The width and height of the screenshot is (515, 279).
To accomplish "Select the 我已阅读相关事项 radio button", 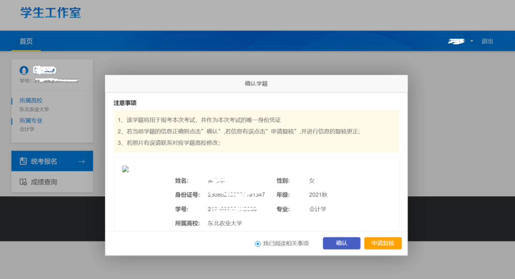I will (258, 244).
